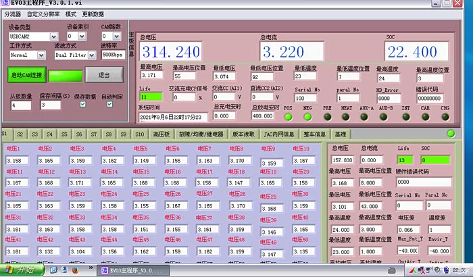Click the AUX-A indicator LED
The height and width of the screenshot is (277, 473).
pyautogui.click(x=366, y=116)
